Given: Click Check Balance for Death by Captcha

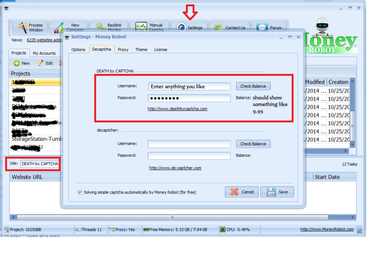Looking at the screenshot, I should click(253, 86).
